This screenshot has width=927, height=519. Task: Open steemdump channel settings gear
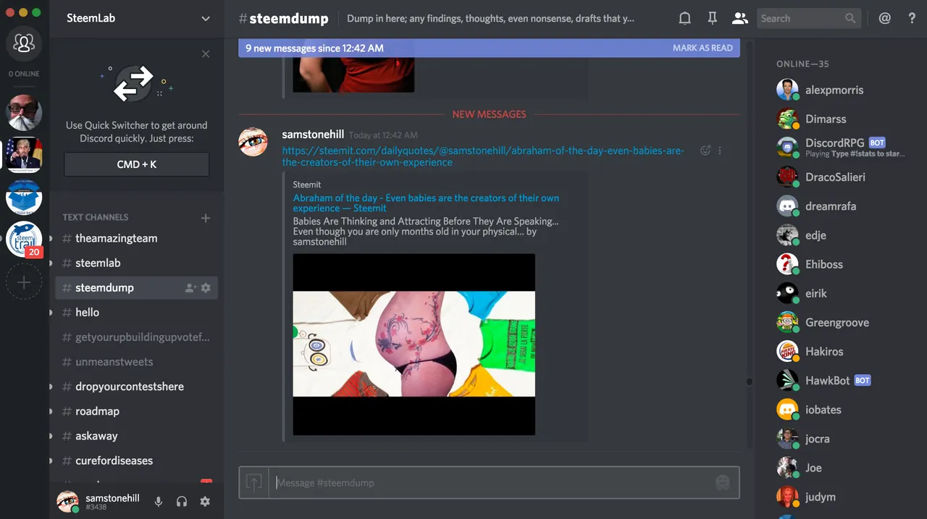pyautogui.click(x=206, y=287)
